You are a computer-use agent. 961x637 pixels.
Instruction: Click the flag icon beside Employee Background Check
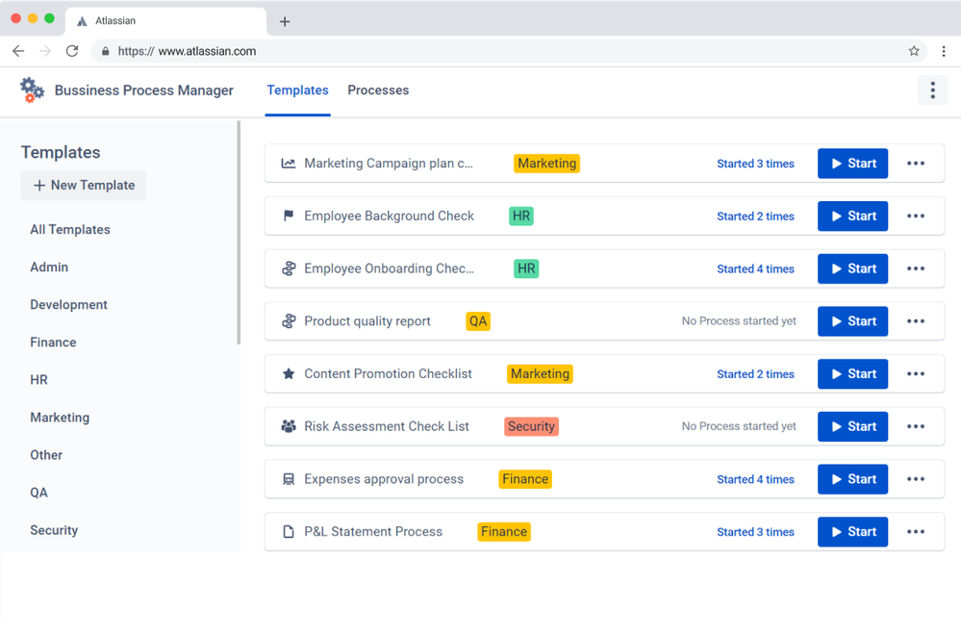click(x=288, y=216)
